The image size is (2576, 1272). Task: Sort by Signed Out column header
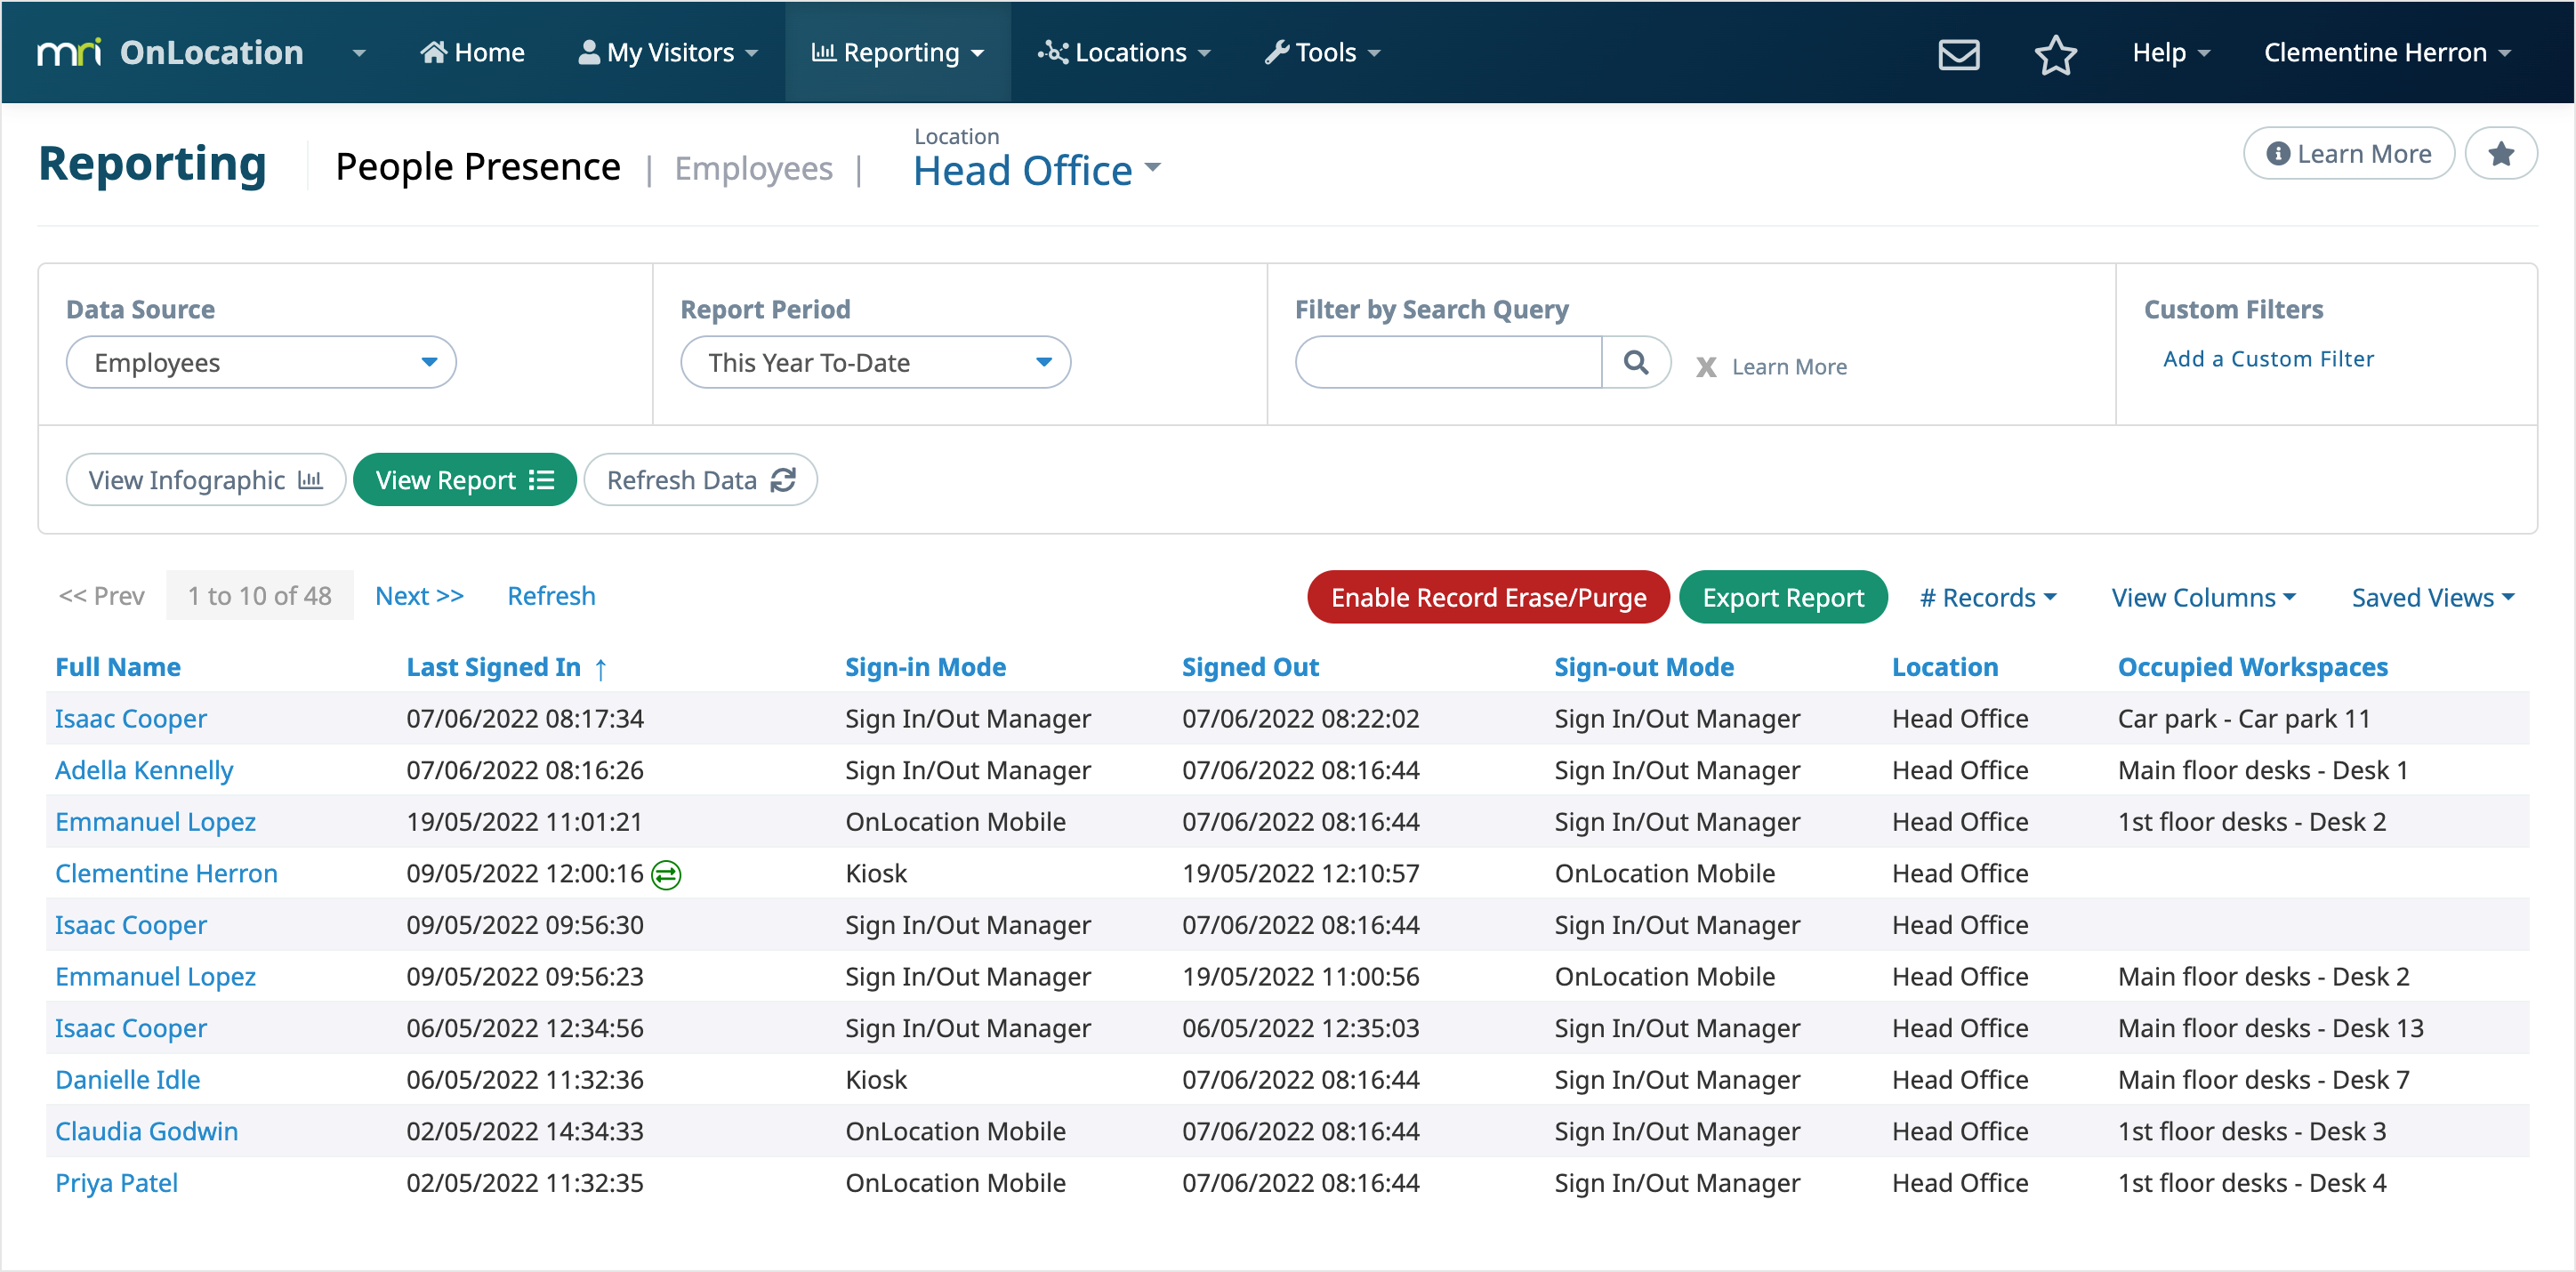[x=1250, y=667]
